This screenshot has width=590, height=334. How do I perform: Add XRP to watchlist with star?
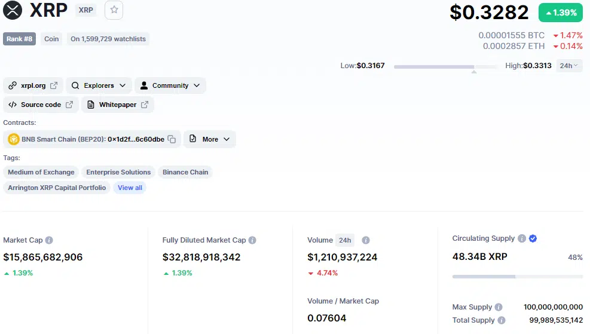click(x=114, y=10)
